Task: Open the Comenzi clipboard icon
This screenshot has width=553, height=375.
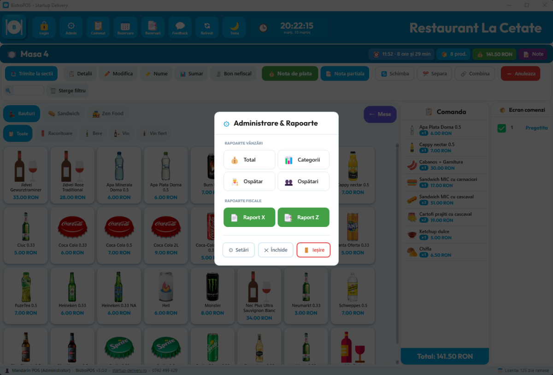Action: pos(99,27)
